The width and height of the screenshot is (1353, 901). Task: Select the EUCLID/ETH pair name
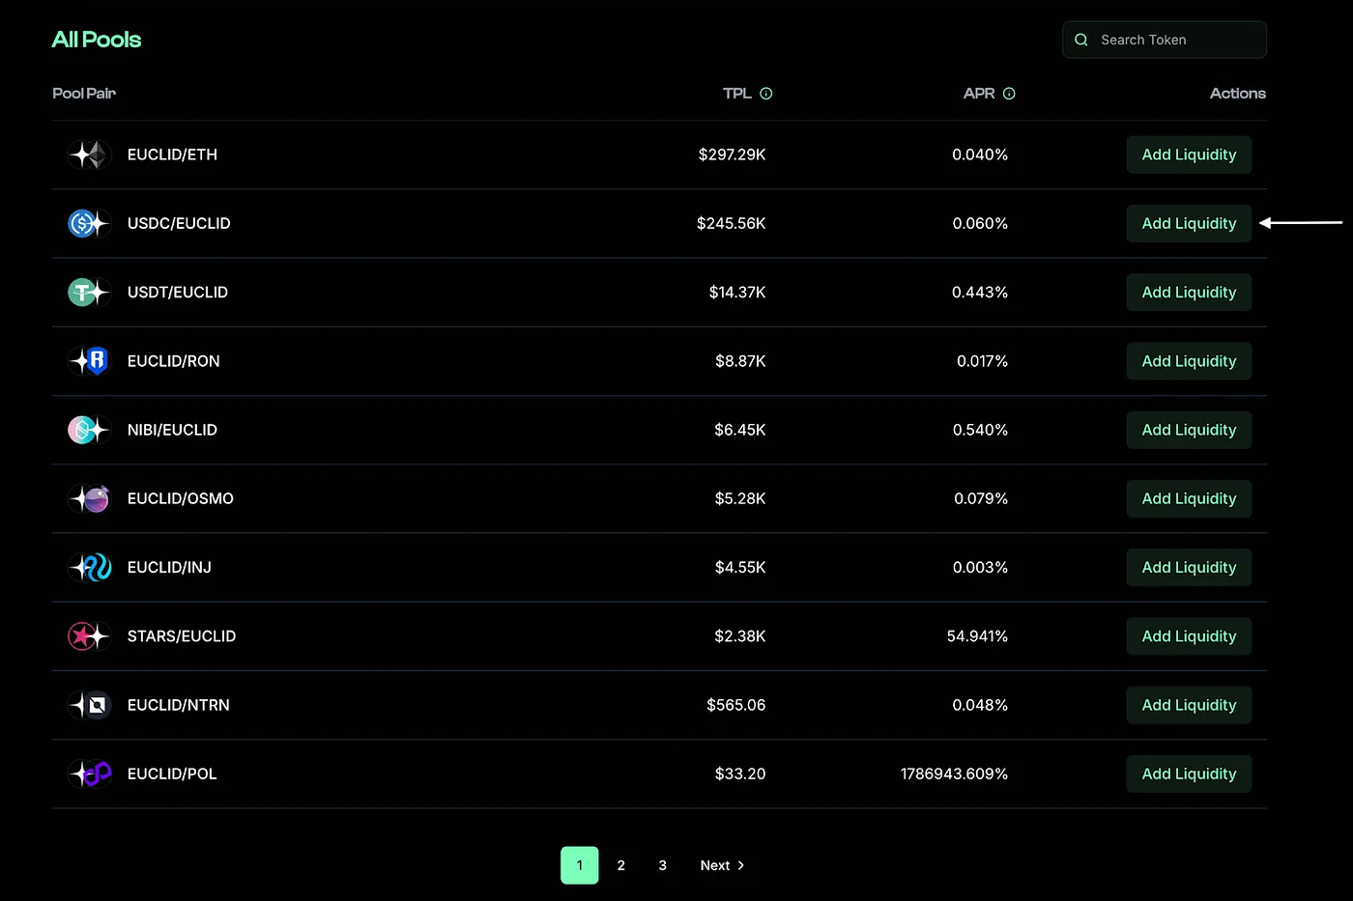click(x=172, y=155)
